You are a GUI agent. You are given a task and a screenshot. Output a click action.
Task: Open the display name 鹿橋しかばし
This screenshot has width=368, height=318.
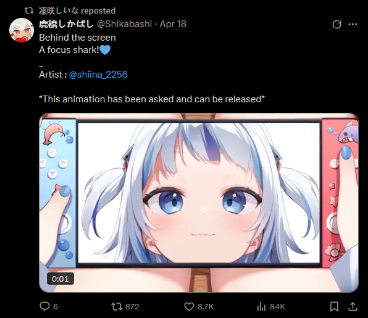tap(67, 24)
